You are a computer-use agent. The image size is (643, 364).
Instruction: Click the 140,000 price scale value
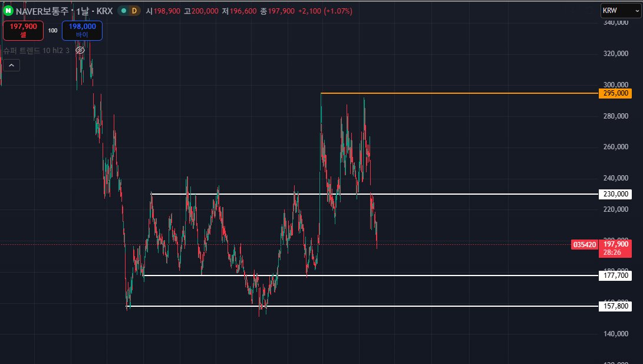click(615, 334)
